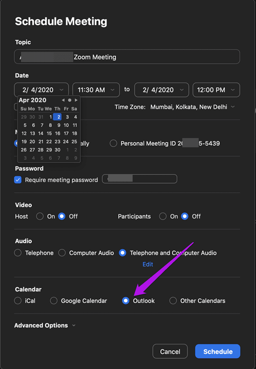This screenshot has height=369, width=256.
Task: Select Telephone audio option
Action: coord(18,253)
